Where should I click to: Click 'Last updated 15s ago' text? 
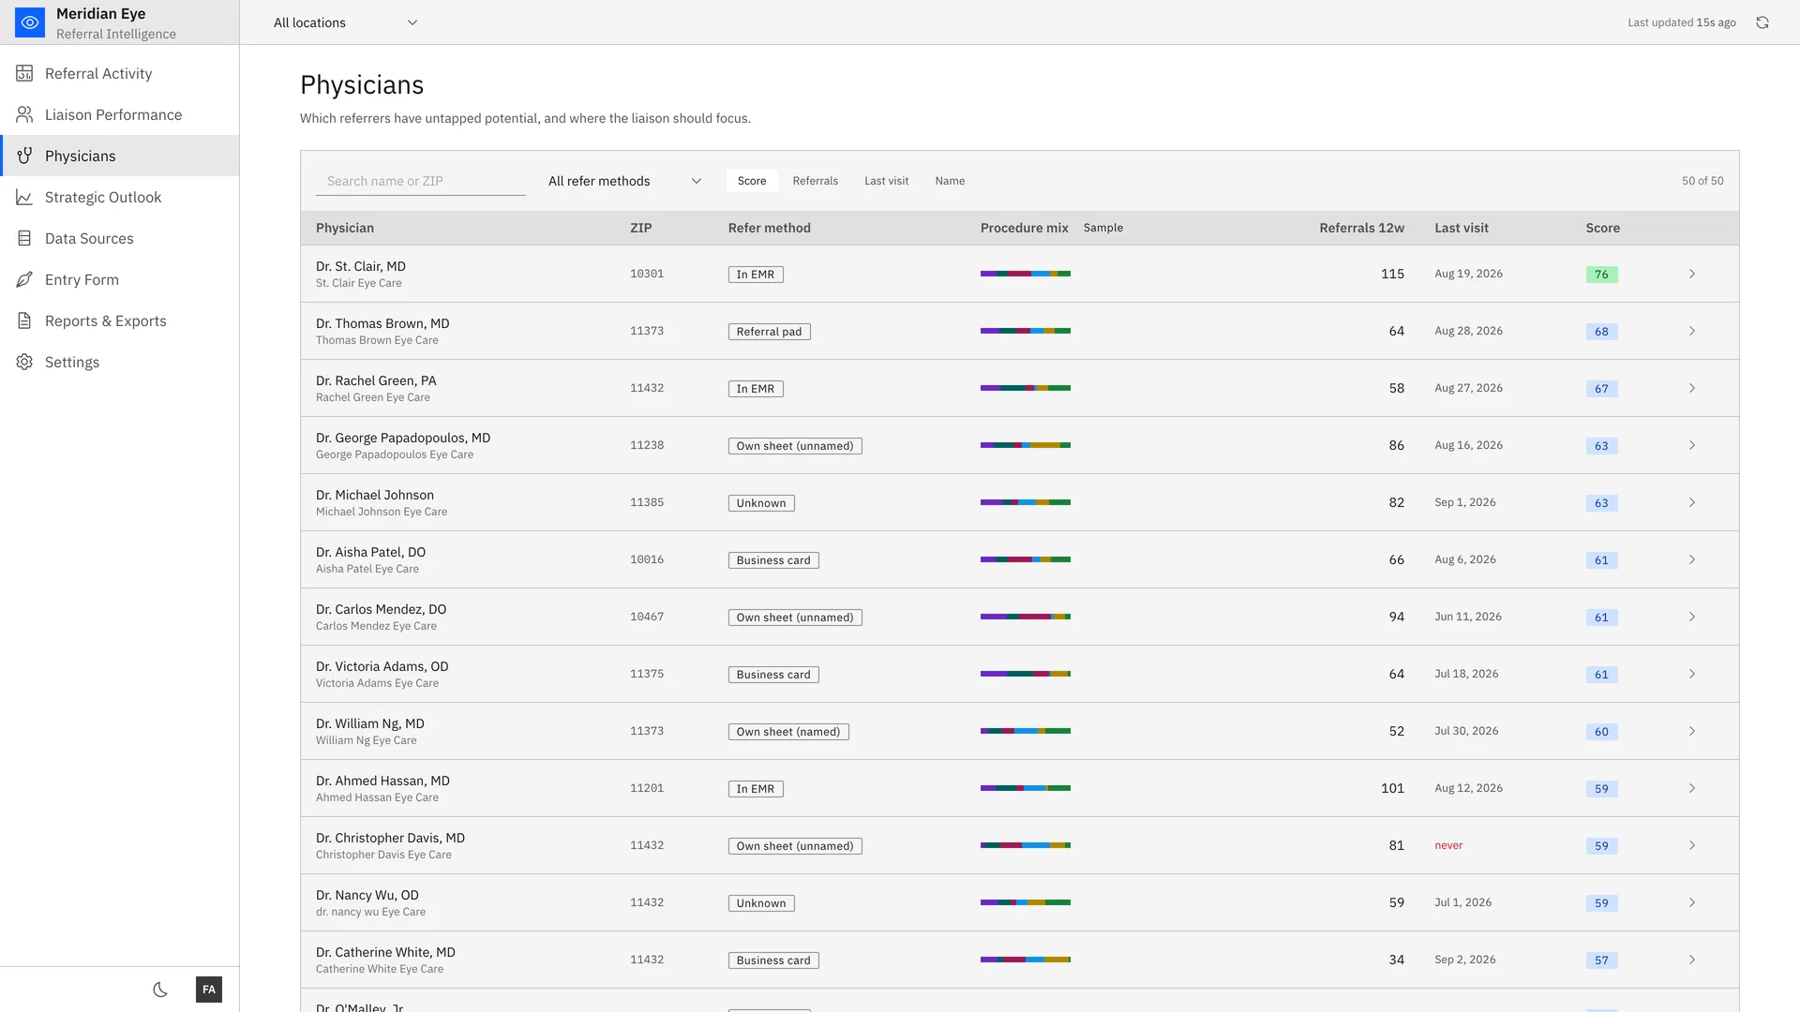click(1682, 22)
